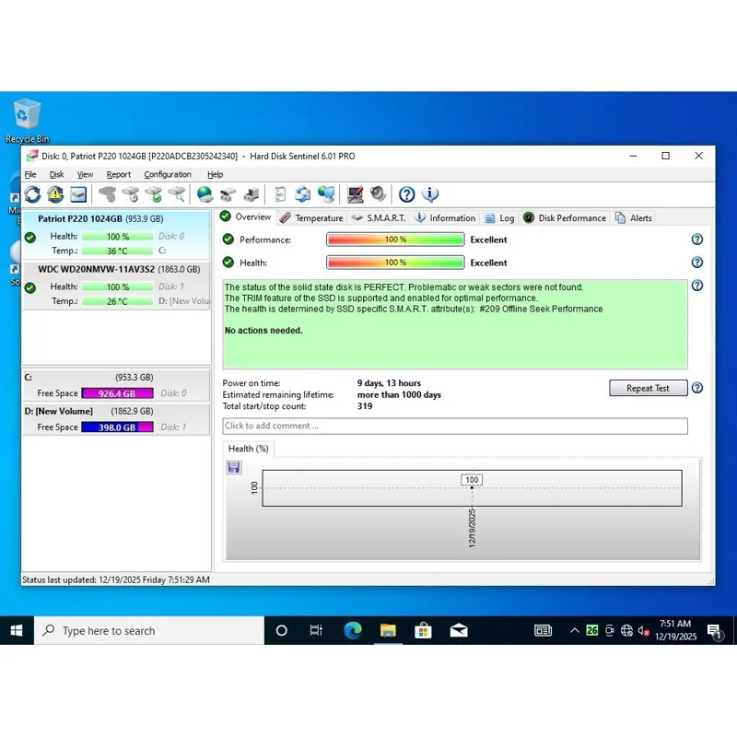This screenshot has width=737, height=737.
Task: Open the View menu
Action: coord(85,174)
